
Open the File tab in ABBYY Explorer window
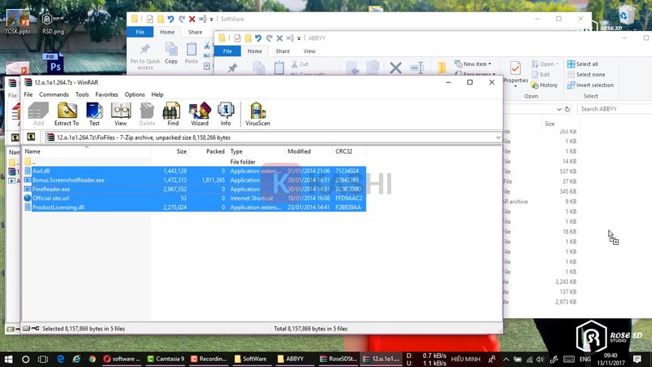[x=227, y=51]
